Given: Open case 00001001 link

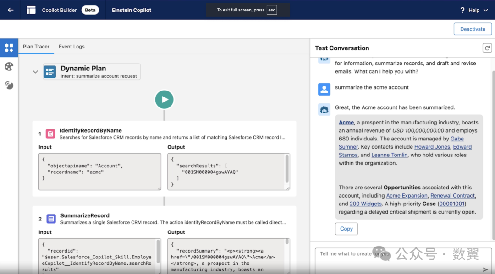Looking at the screenshot, I should point(451,204).
